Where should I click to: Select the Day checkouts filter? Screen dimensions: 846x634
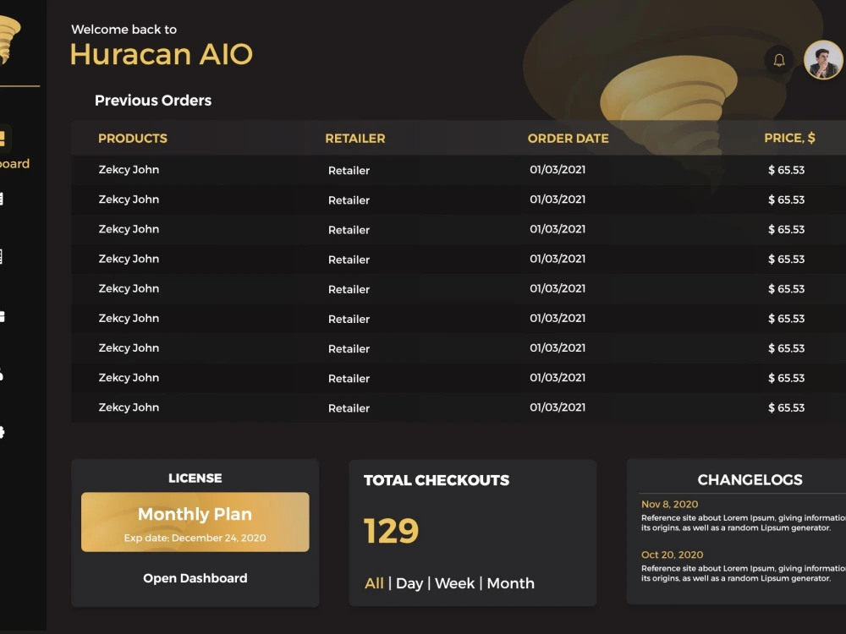tap(410, 583)
